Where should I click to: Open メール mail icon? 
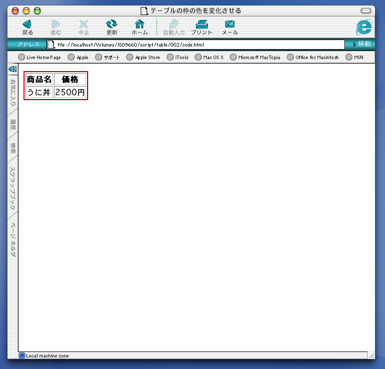(x=230, y=24)
